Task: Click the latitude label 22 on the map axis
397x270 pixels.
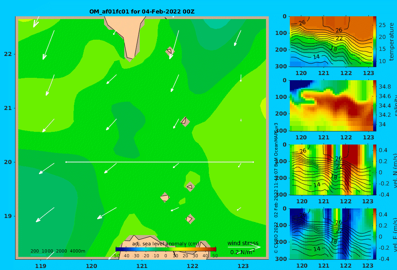Action: (x=8, y=54)
